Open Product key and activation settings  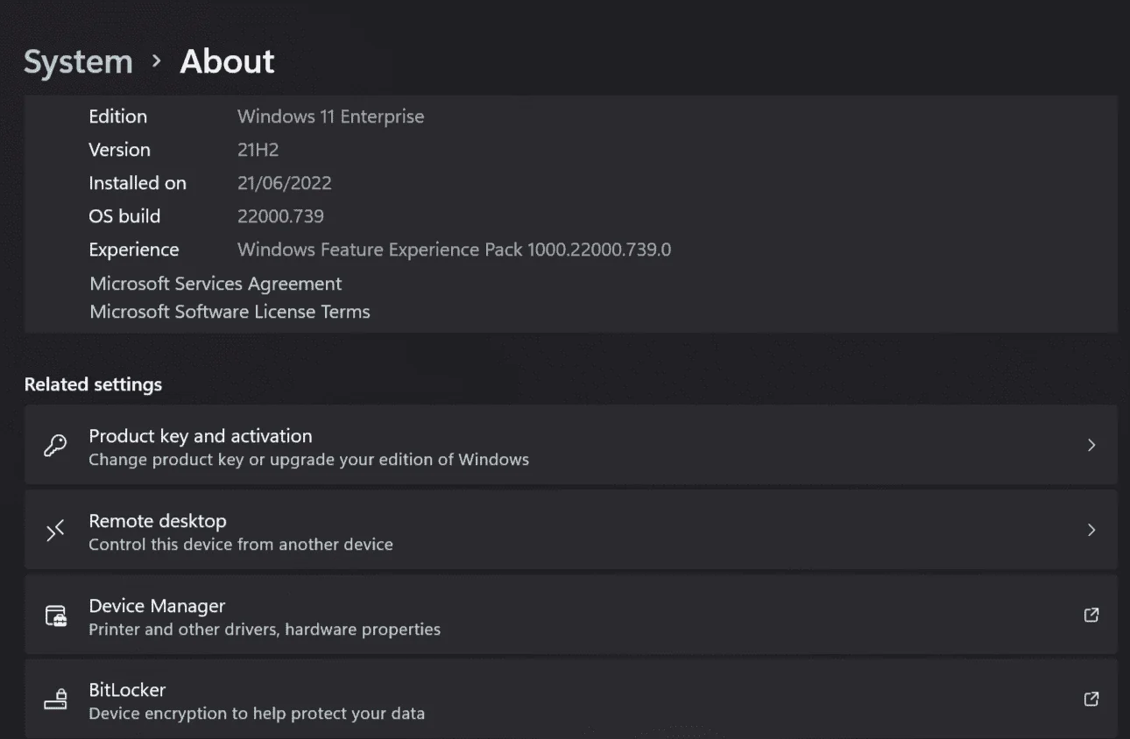click(571, 445)
